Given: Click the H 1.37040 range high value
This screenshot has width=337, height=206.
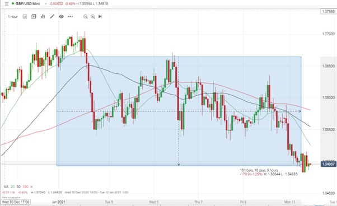Looking at the screenshot, I should [38, 192].
